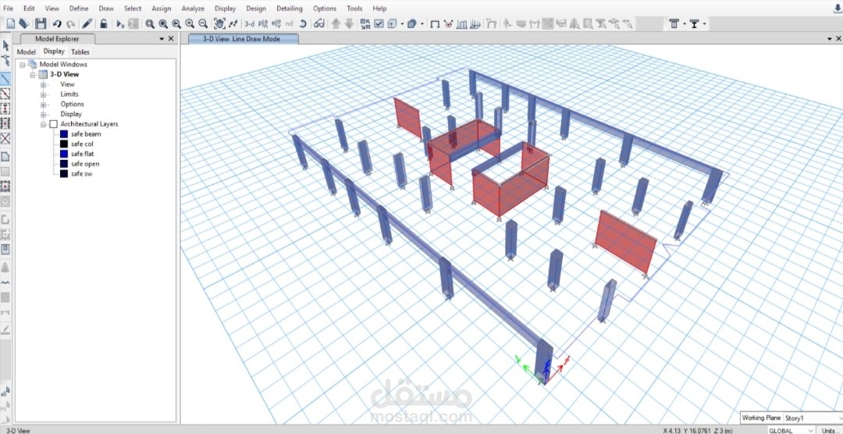The width and height of the screenshot is (843, 434).
Task: Expand the Limits tree node
Action: 44,94
